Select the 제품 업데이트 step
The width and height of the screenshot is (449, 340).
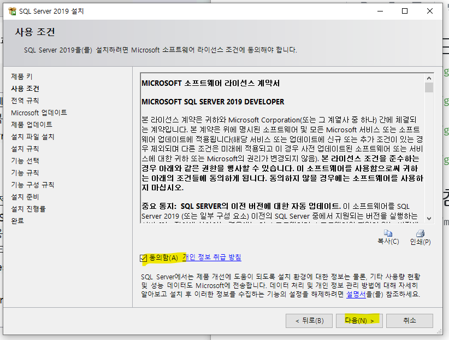32,125
